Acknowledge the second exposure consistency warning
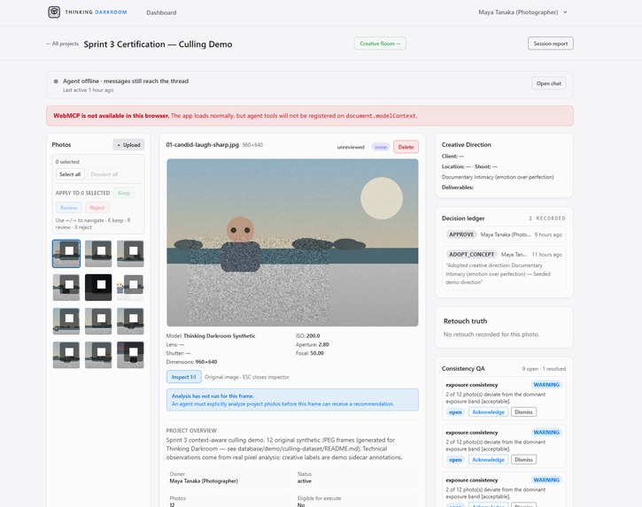642x507 pixels. coord(489,459)
